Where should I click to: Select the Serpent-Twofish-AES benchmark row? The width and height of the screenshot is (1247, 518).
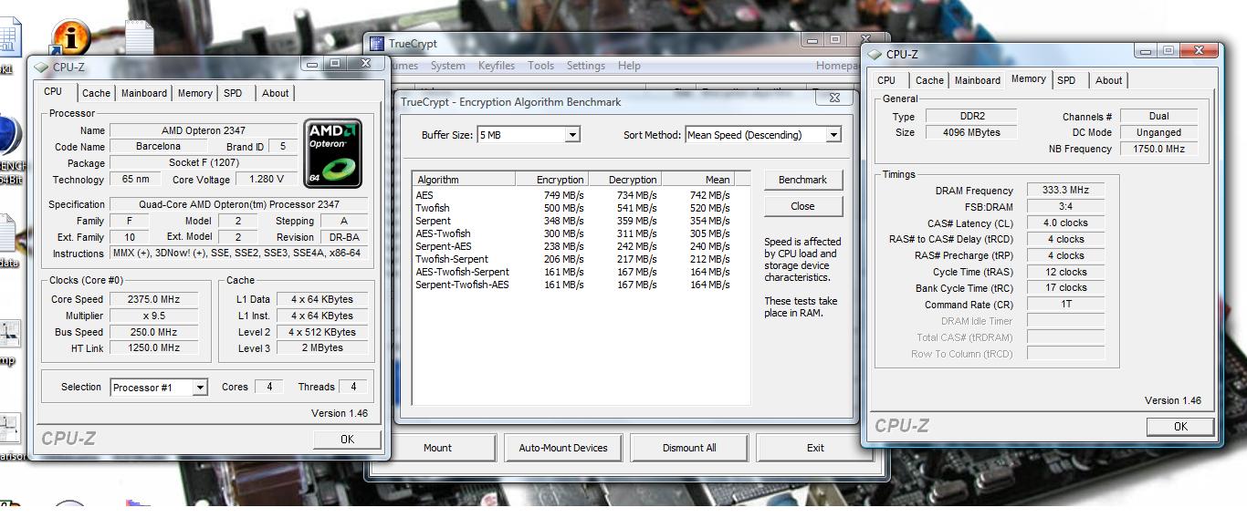click(572, 285)
